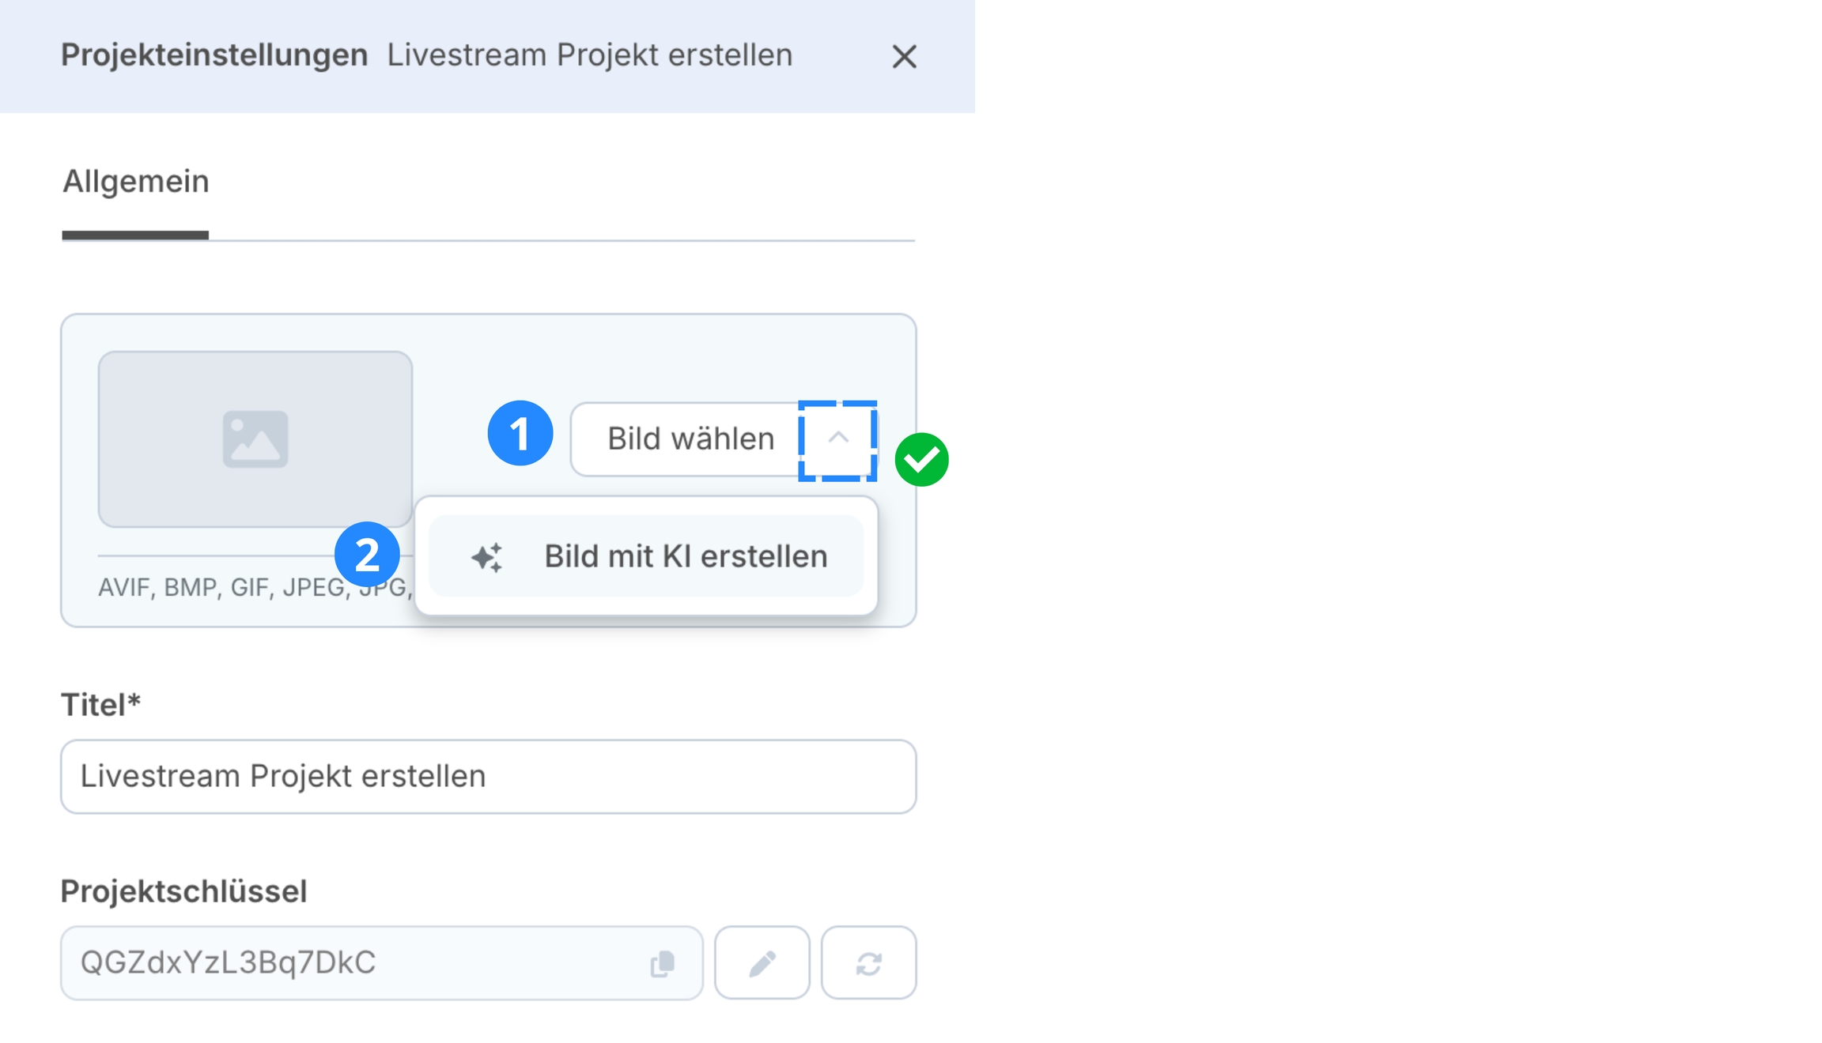Close the Projekteinstellungen dialog
The height and width of the screenshot is (1043, 1822).
point(904,57)
